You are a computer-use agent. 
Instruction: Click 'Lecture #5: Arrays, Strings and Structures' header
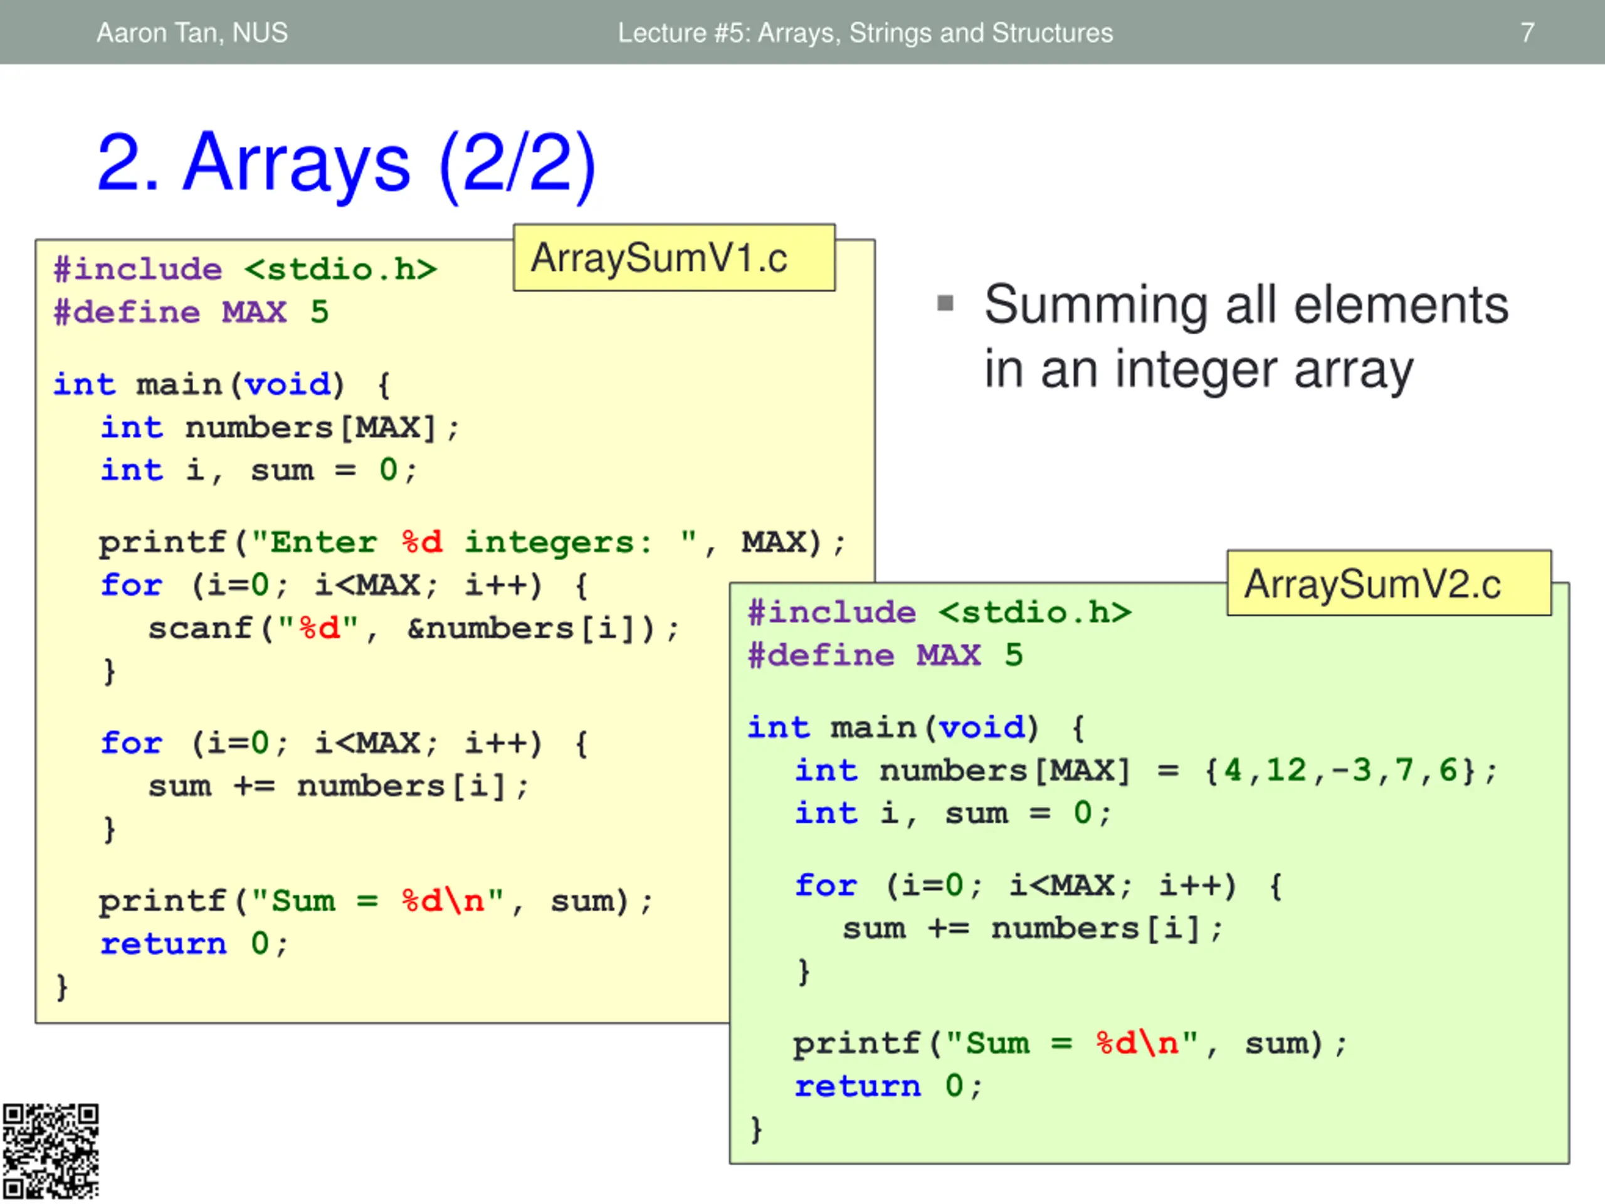tap(865, 33)
